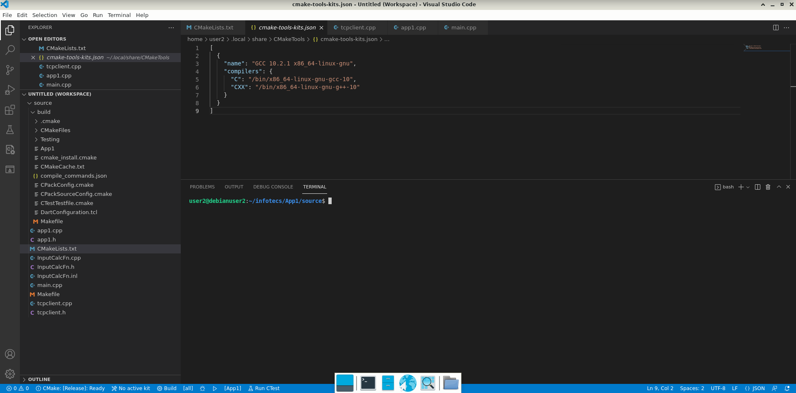Viewport: 796px width, 393px height.
Task: Switch to the CMakeLists.txt editor tab
Action: (x=213, y=28)
